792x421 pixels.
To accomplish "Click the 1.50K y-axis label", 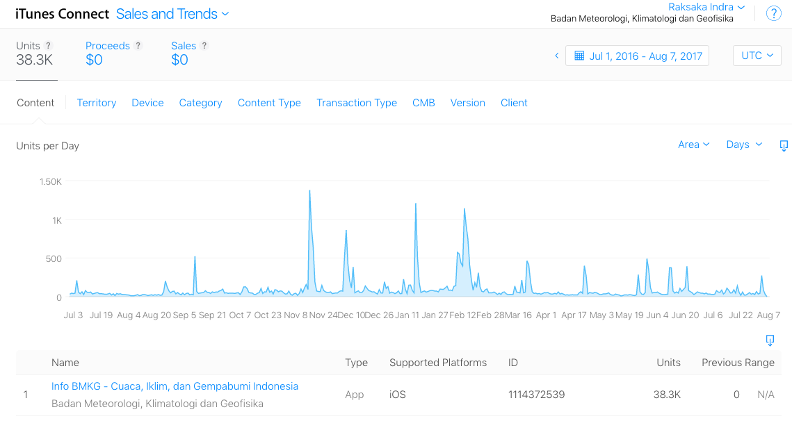I will pos(51,182).
